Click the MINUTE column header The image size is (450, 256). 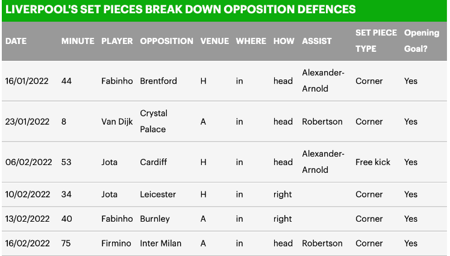[78, 41]
